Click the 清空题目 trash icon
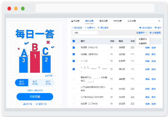This screenshot has height=117, width=168. 99,28
